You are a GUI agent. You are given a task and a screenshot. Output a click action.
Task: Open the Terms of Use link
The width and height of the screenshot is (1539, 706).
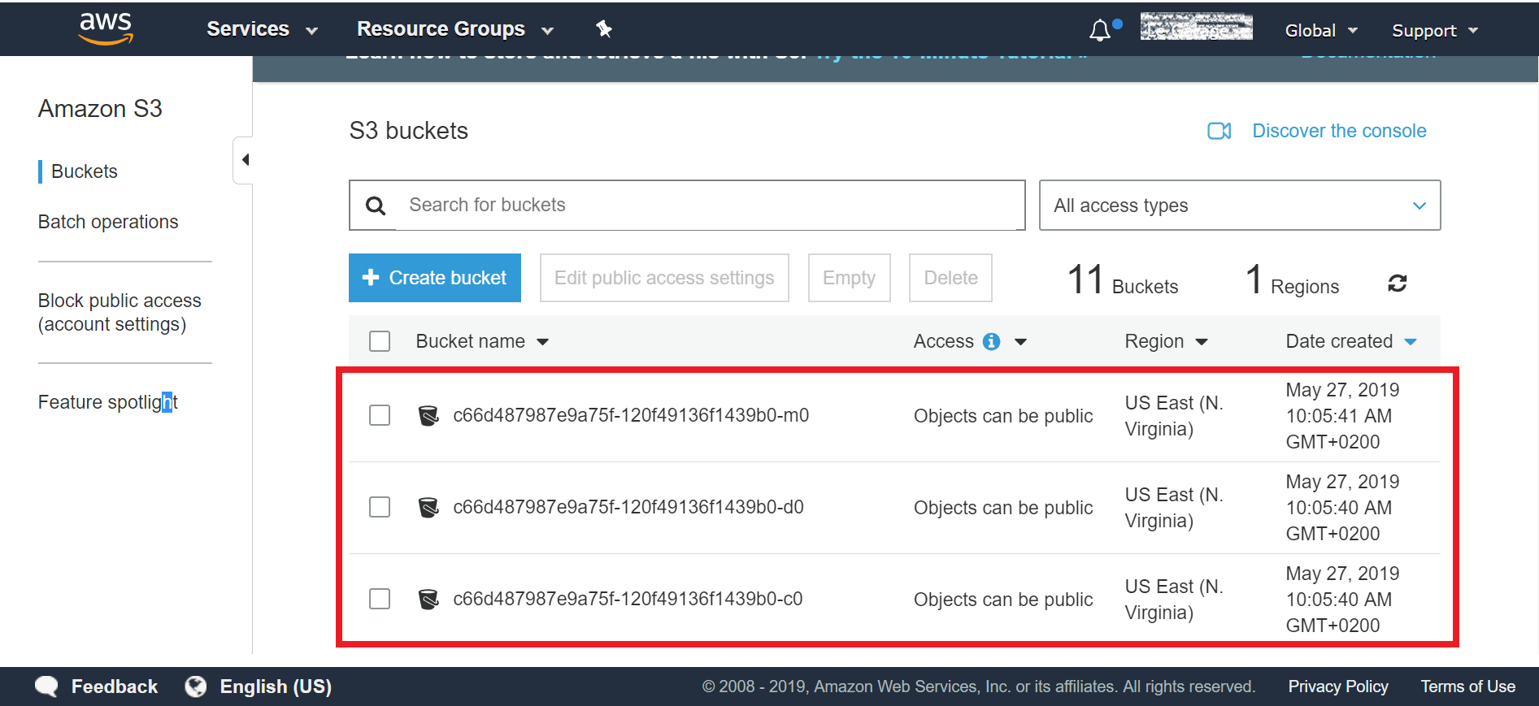(x=1467, y=687)
